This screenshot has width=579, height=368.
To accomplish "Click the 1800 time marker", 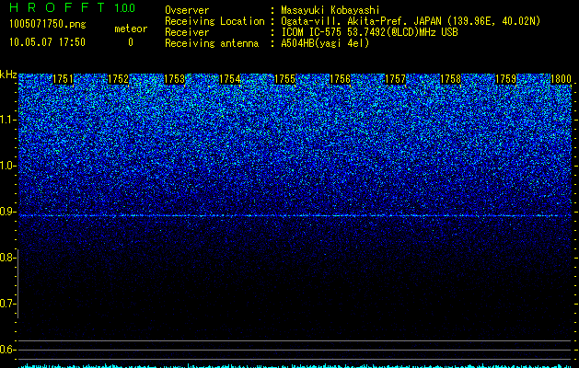I will point(561,79).
